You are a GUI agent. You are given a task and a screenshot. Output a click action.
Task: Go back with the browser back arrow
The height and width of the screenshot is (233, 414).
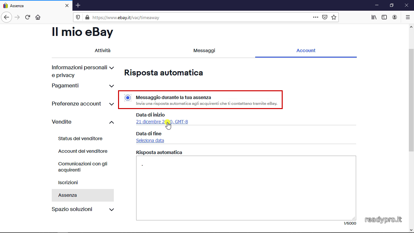coord(6,17)
